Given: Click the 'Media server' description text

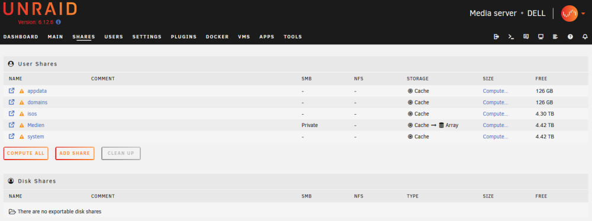Looking at the screenshot, I should [493, 13].
